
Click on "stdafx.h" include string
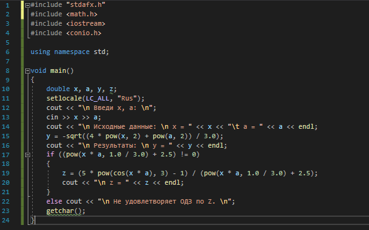(x=86, y=4)
